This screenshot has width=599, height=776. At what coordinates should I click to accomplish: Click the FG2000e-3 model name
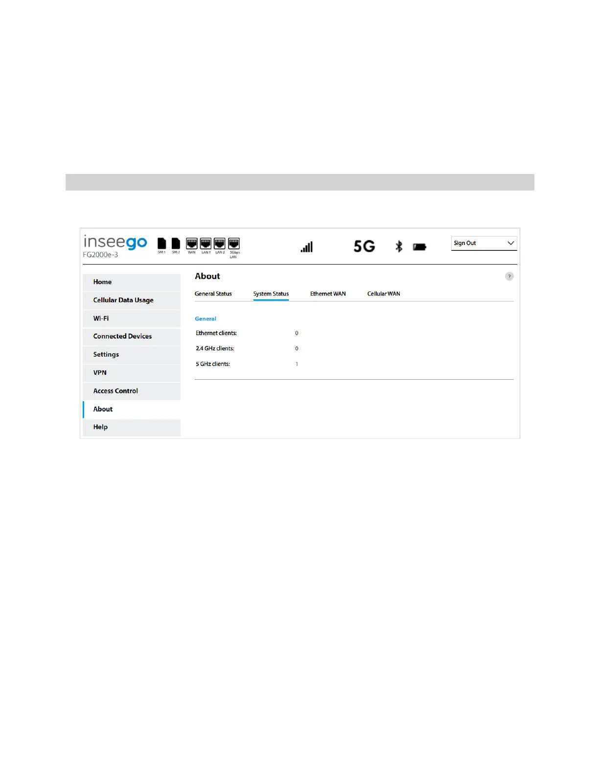click(100, 255)
